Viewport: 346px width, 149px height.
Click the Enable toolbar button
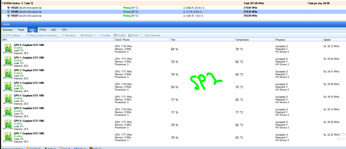105,35
